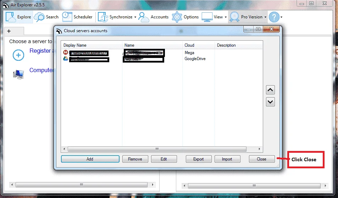
Task: Click the Register account plus circle icon
Action: tap(18, 55)
